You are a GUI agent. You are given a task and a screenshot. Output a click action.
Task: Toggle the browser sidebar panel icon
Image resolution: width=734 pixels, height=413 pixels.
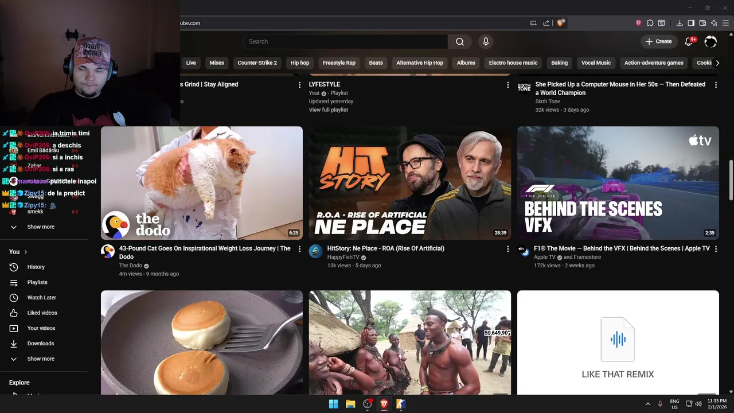pos(691,23)
